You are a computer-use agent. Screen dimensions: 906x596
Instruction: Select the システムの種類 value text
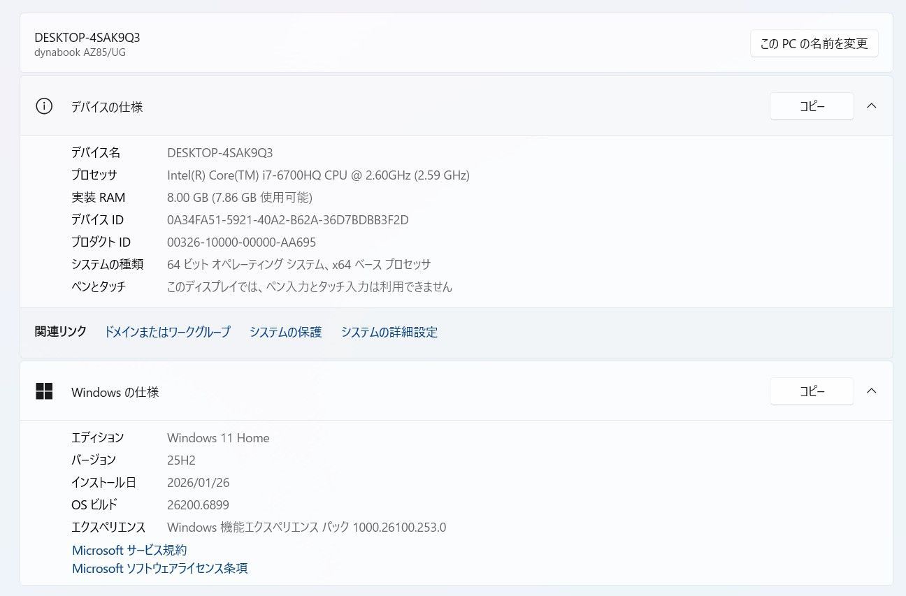coord(299,264)
